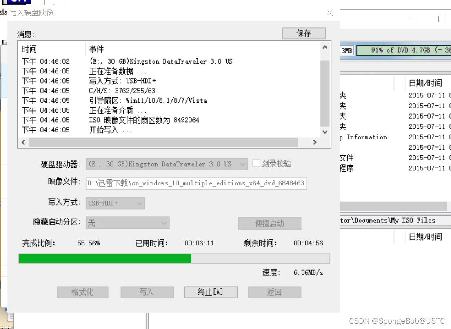Click the greyed-out 格式化 button
Image resolution: width=451 pixels, height=329 pixels.
[x=82, y=292]
